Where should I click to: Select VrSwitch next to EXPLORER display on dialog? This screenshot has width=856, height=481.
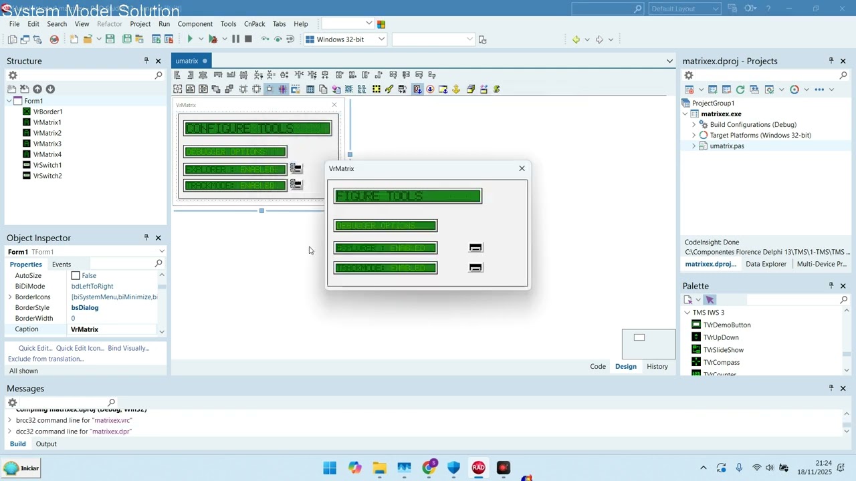(x=475, y=247)
